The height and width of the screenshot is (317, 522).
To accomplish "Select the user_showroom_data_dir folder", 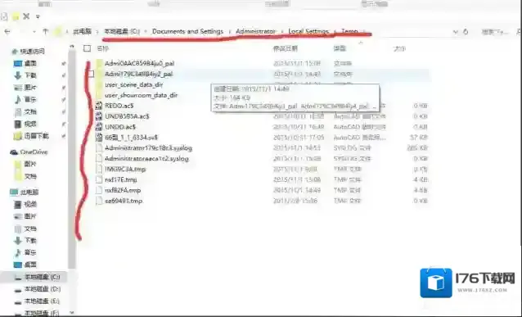I will pos(142,95).
